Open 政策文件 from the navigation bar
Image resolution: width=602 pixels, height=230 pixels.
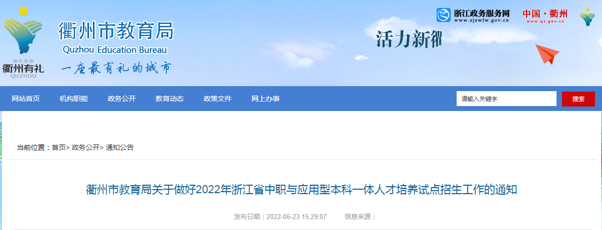[x=218, y=99]
